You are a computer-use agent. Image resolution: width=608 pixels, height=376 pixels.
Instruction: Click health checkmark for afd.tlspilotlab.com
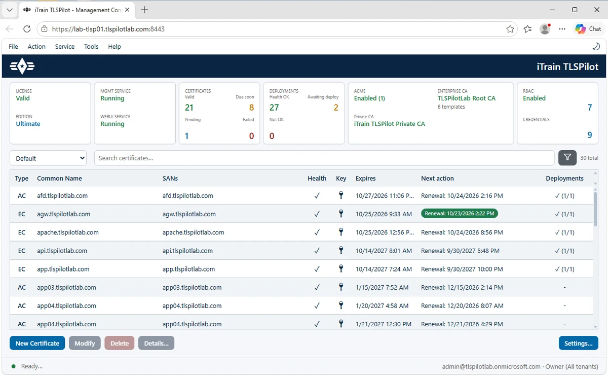tap(317, 195)
